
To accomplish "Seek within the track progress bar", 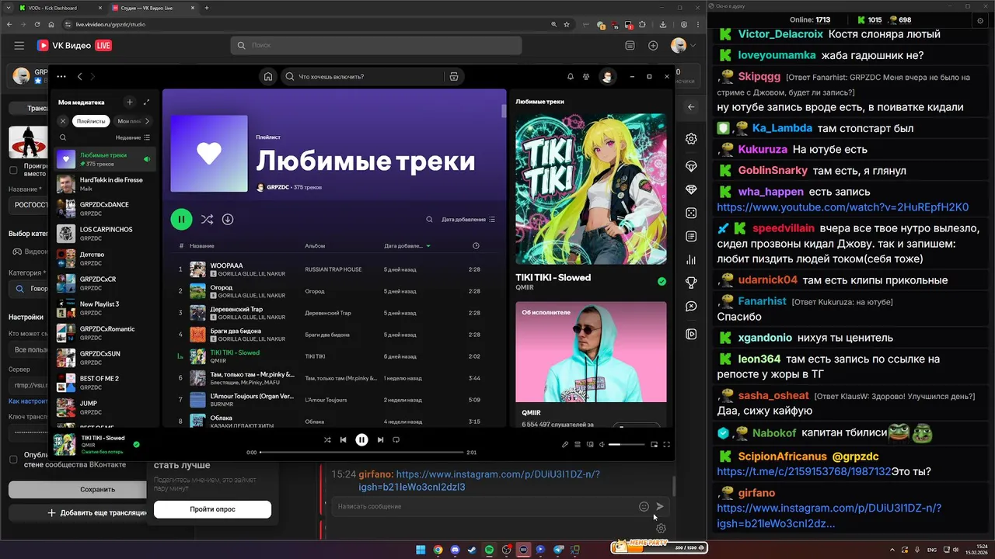I will (x=361, y=452).
